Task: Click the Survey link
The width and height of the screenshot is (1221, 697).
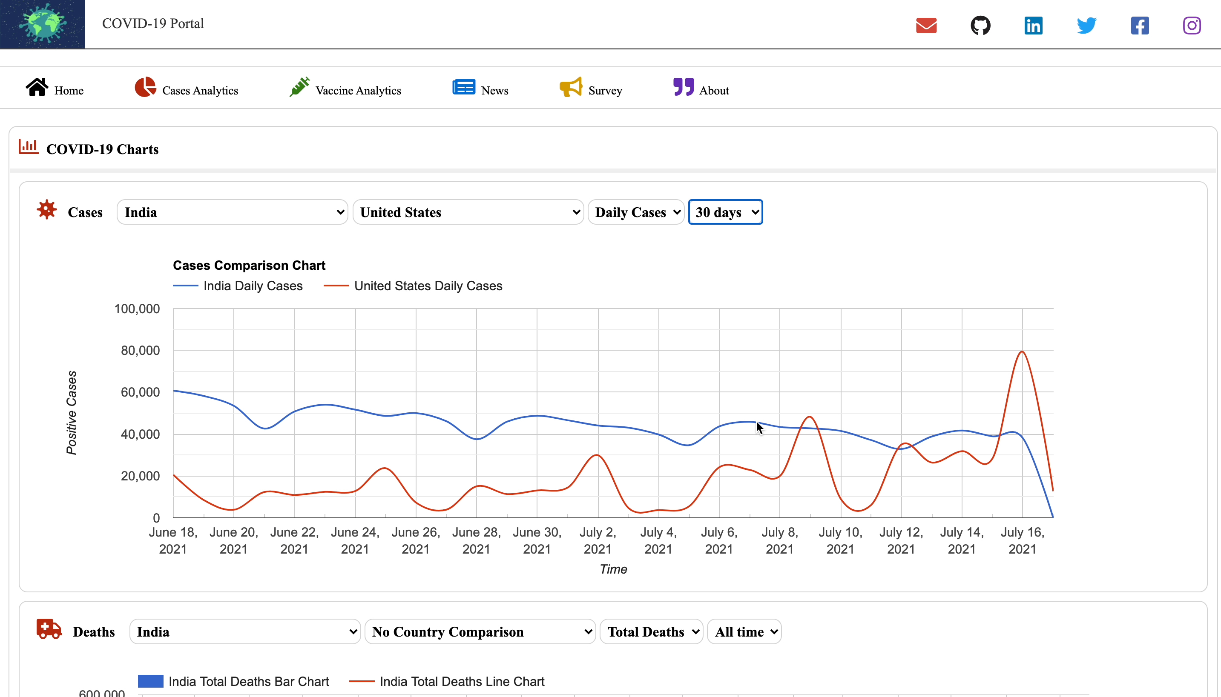Action: [605, 91]
